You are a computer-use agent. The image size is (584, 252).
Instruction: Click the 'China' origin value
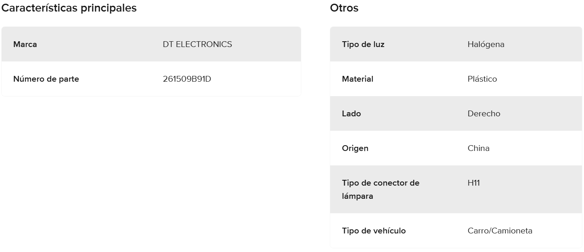[478, 148]
